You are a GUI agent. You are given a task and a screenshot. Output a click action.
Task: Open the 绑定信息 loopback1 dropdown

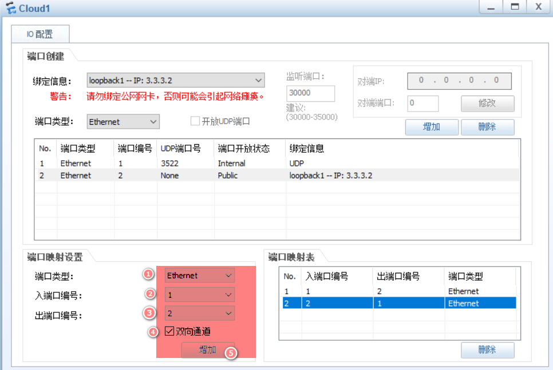pyautogui.click(x=176, y=80)
